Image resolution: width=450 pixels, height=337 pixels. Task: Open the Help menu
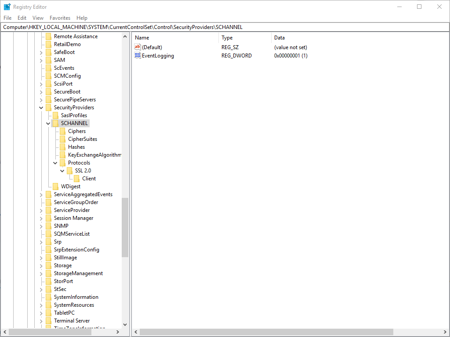click(x=82, y=18)
